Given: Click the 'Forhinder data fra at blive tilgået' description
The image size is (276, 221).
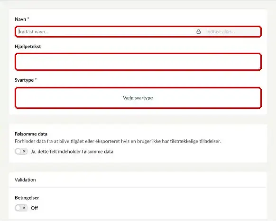Looking at the screenshot, I should pos(118,141).
